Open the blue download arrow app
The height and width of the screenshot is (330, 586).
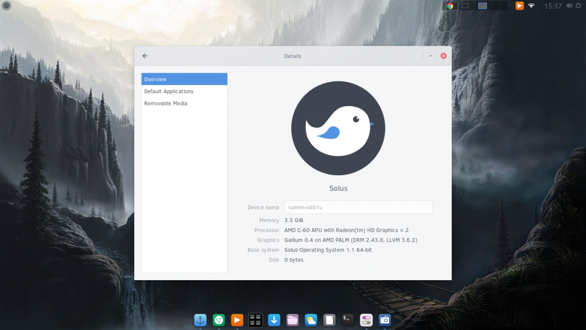point(274,320)
